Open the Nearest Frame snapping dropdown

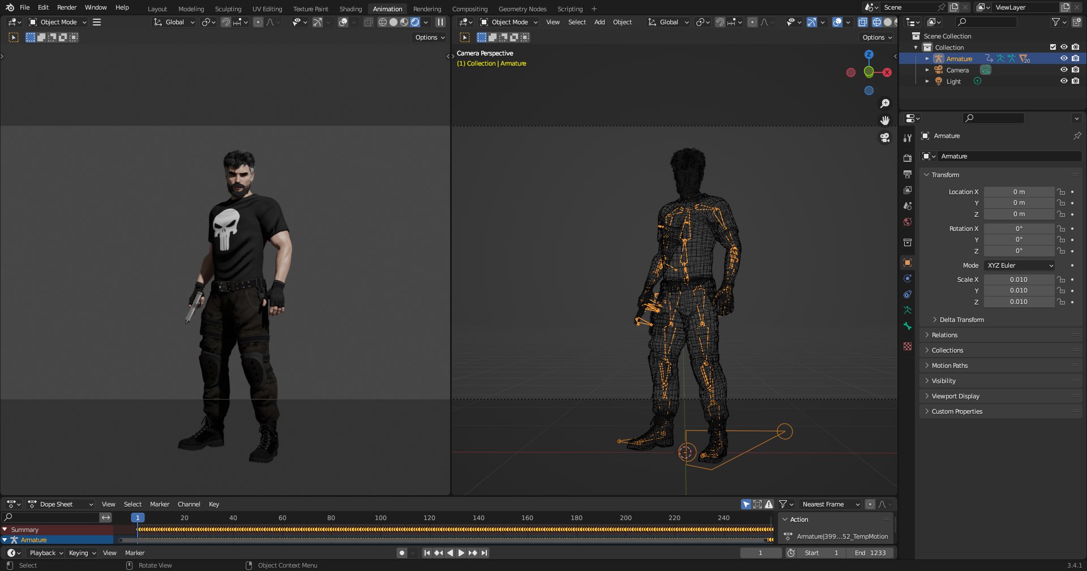point(829,504)
